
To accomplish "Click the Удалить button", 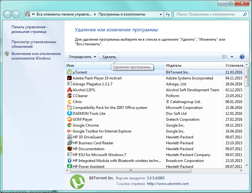I will coord(109,57).
